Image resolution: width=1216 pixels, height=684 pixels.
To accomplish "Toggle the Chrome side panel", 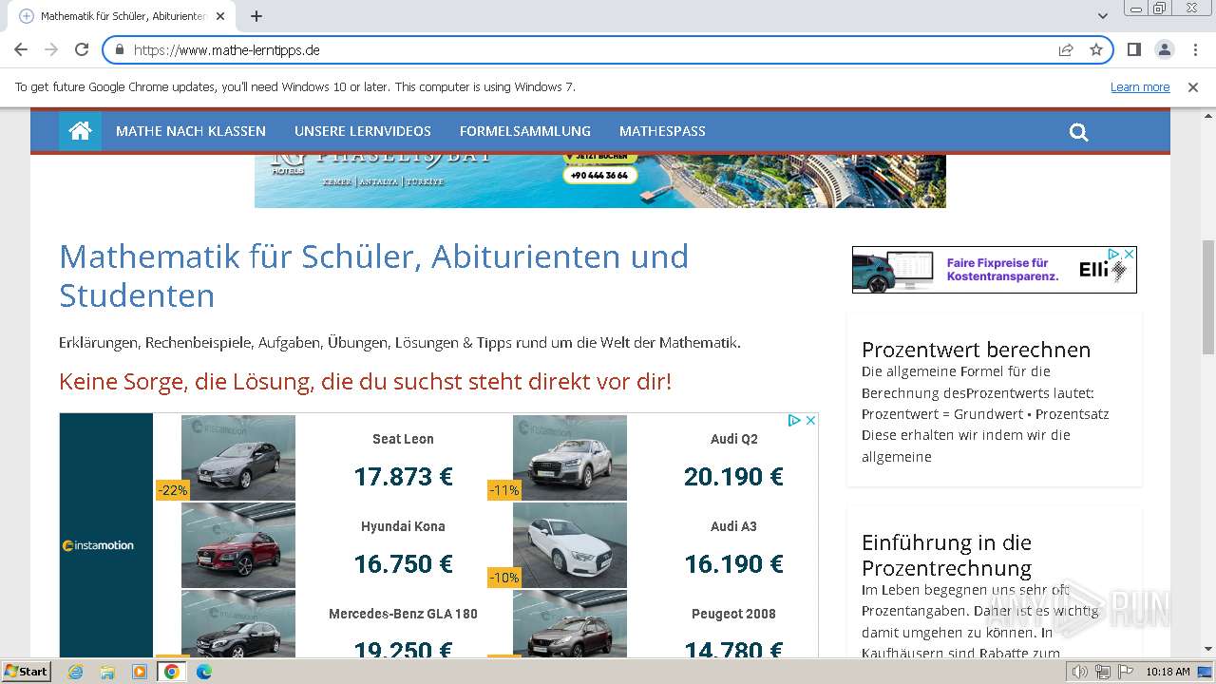I will click(1133, 49).
